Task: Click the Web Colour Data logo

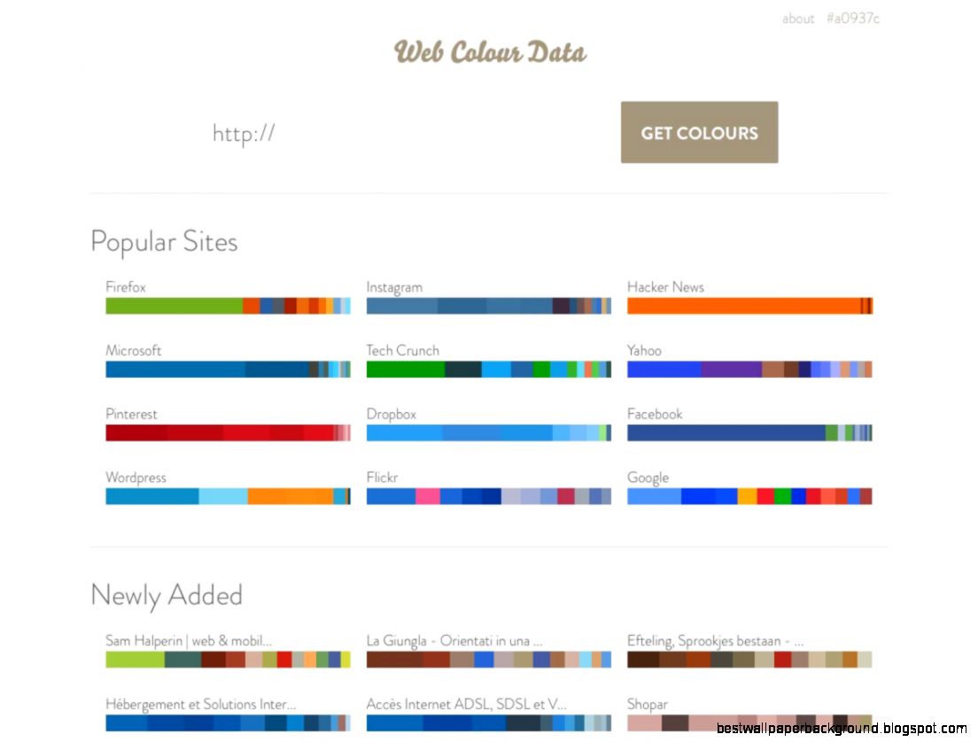Action: 490,51
